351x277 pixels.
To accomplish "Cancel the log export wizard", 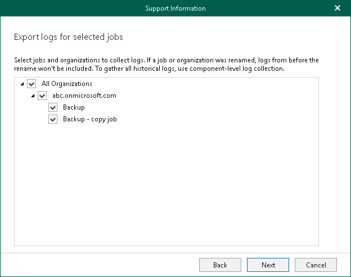I will click(x=316, y=265).
